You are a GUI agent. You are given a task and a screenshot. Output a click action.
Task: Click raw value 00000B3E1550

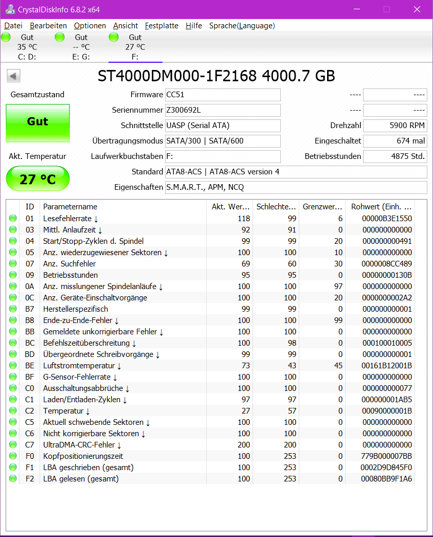click(387, 218)
